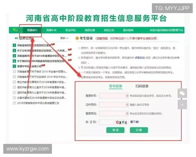Click the info icon in the 登录账号 field
Viewport: 196px width, 157px height.
pyautogui.click(x=127, y=96)
